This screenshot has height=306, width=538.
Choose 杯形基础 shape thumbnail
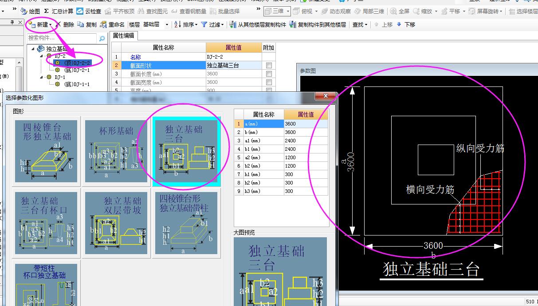116,151
